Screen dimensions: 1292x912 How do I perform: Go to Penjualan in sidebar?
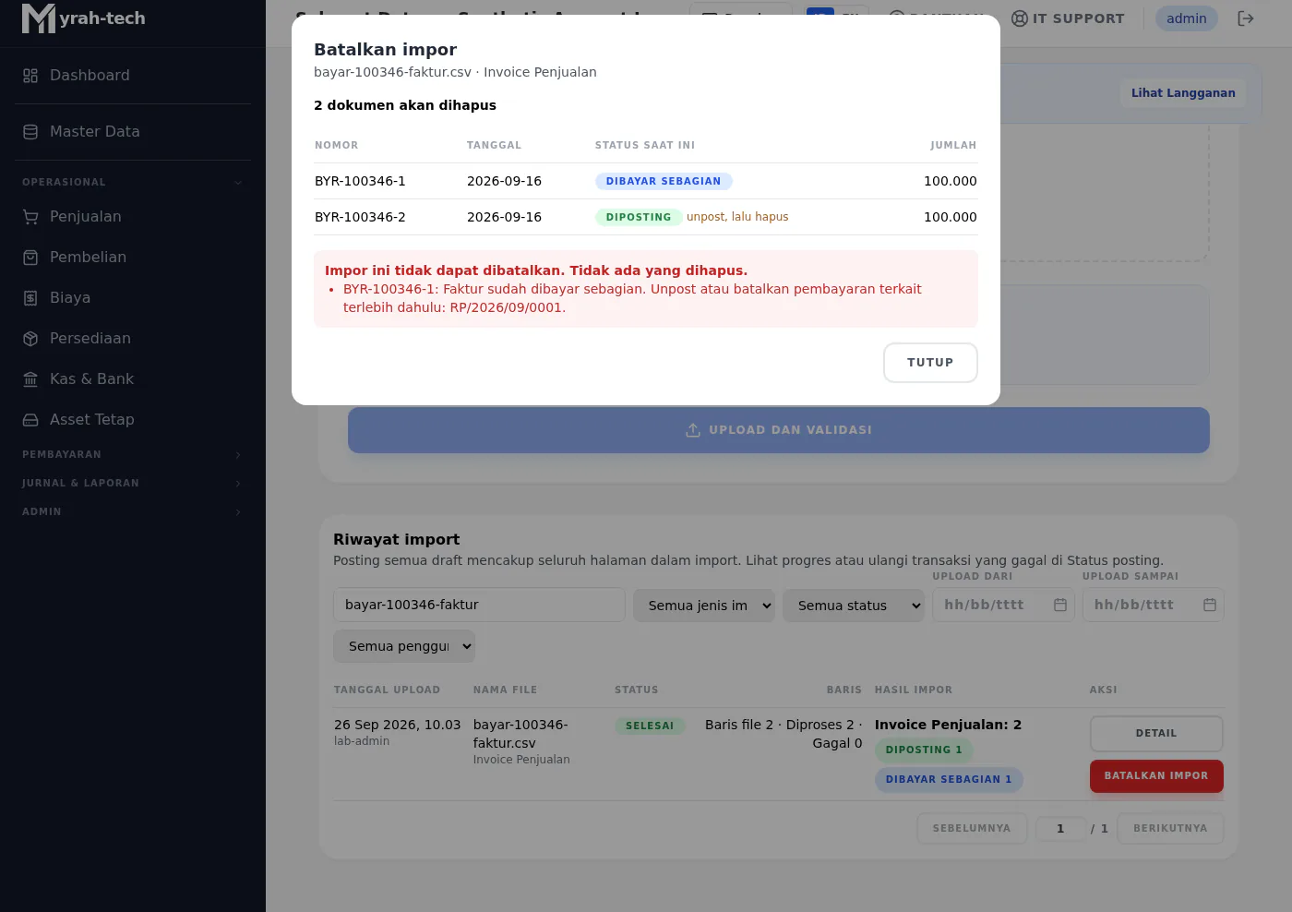click(x=133, y=217)
